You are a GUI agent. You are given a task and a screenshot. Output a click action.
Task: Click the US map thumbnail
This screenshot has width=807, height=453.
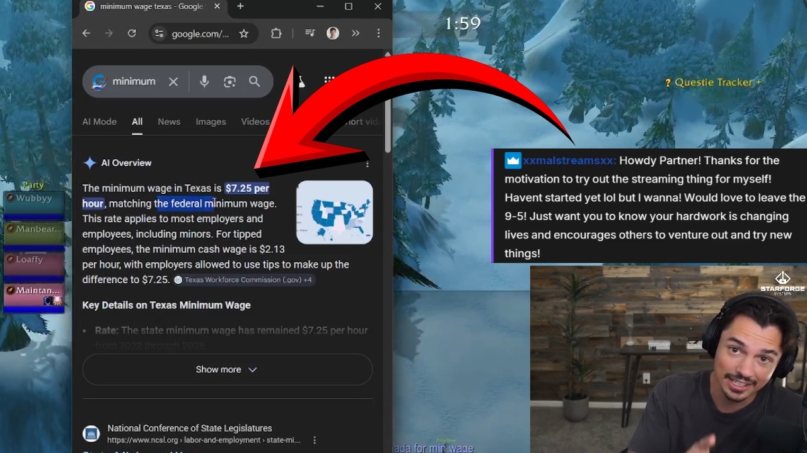[x=335, y=212]
